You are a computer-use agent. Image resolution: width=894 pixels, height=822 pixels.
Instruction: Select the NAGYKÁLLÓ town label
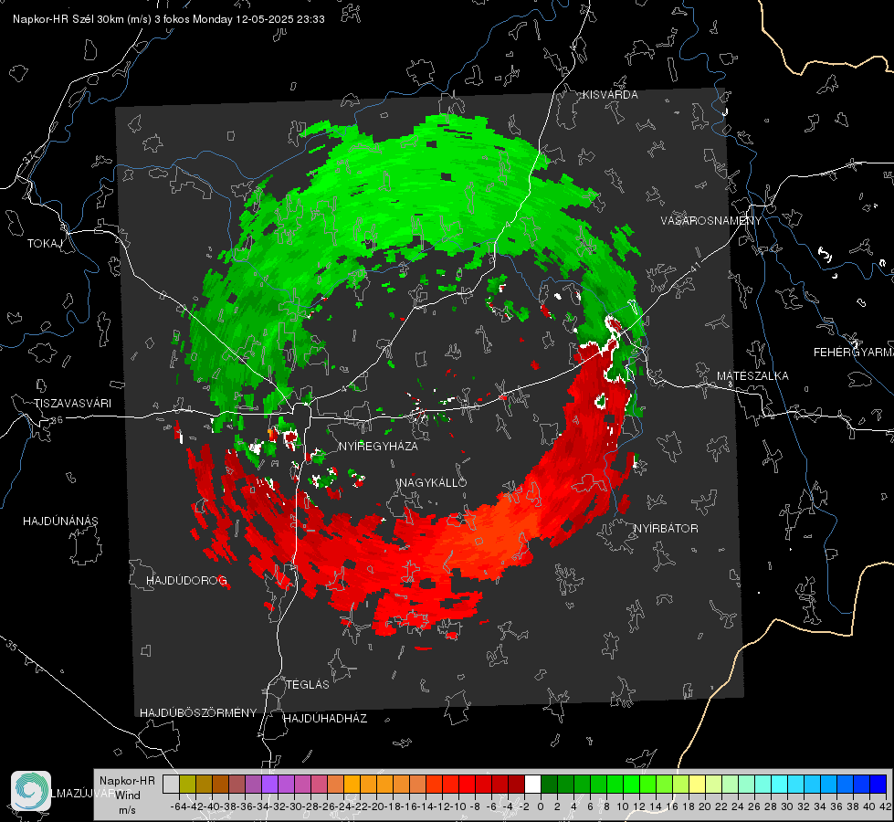433,482
